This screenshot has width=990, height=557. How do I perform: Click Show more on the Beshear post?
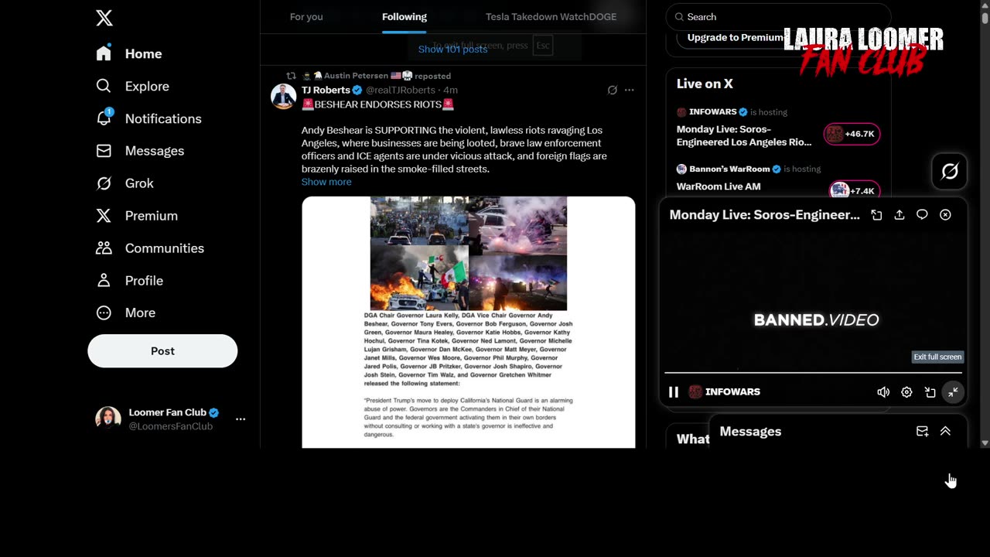[326, 182]
